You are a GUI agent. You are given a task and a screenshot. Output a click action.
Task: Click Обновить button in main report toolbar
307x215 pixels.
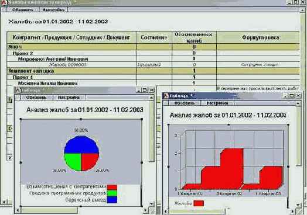click(x=22, y=10)
